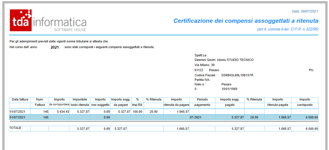Click 6.500,00 in the TOTALE row
The height and width of the screenshot is (150, 329).
coord(312,129)
